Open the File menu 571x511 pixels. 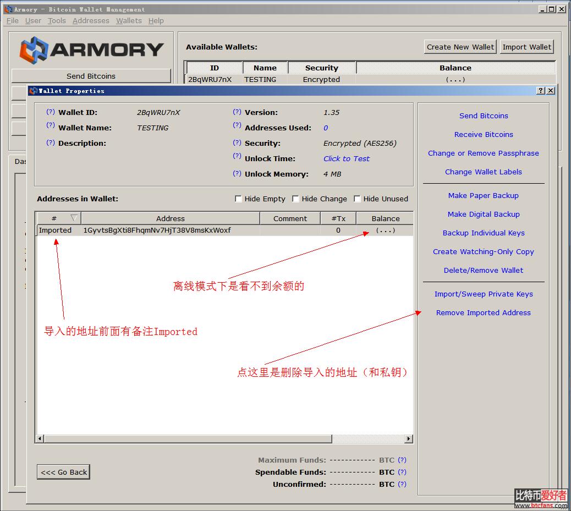13,21
